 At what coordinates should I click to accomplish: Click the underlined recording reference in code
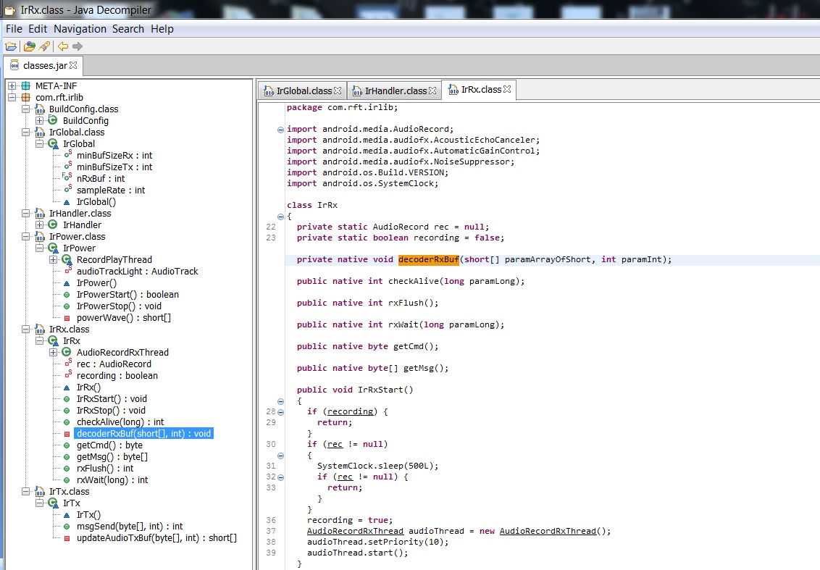point(350,411)
